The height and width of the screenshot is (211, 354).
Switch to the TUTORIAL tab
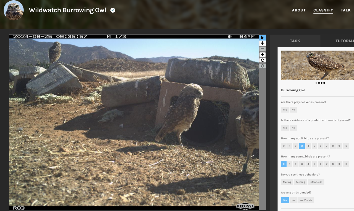coord(337,41)
